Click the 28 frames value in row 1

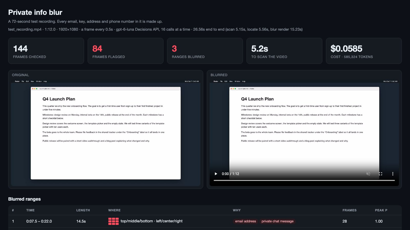(345, 221)
